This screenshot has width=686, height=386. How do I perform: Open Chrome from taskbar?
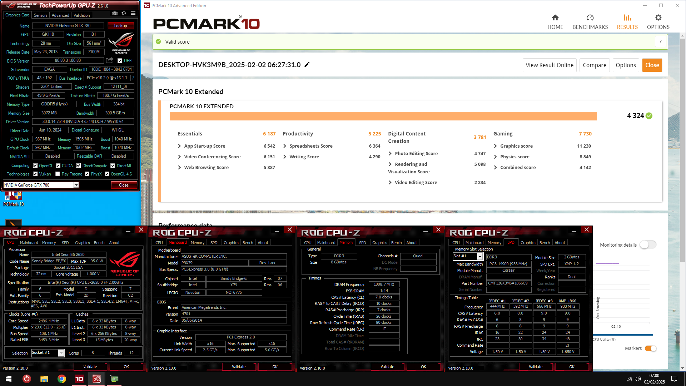click(62, 379)
